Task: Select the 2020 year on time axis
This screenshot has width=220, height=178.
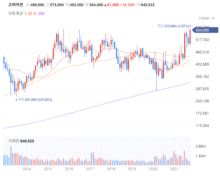Action: pyautogui.click(x=153, y=169)
